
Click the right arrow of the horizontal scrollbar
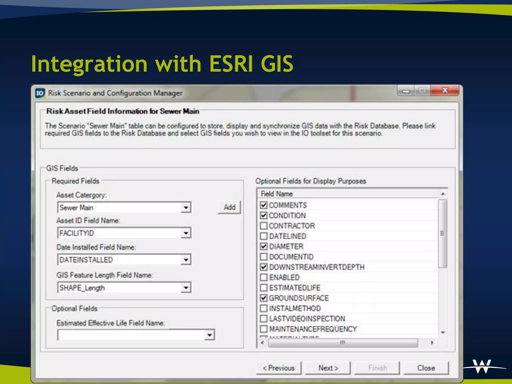432,343
